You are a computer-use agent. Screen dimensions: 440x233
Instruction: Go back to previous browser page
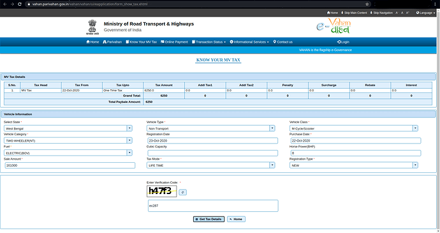coord(4,4)
